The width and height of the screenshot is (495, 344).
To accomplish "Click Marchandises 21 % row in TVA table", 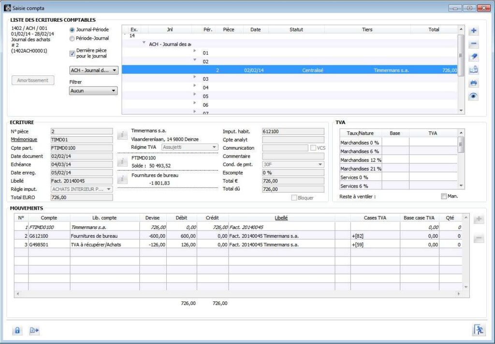I will pos(398,169).
